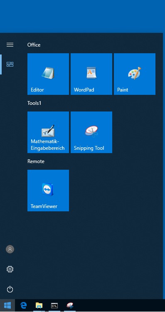Screen dimensions: 165x312
Task: Open File Explorer from the taskbar
Action: click(x=39, y=305)
